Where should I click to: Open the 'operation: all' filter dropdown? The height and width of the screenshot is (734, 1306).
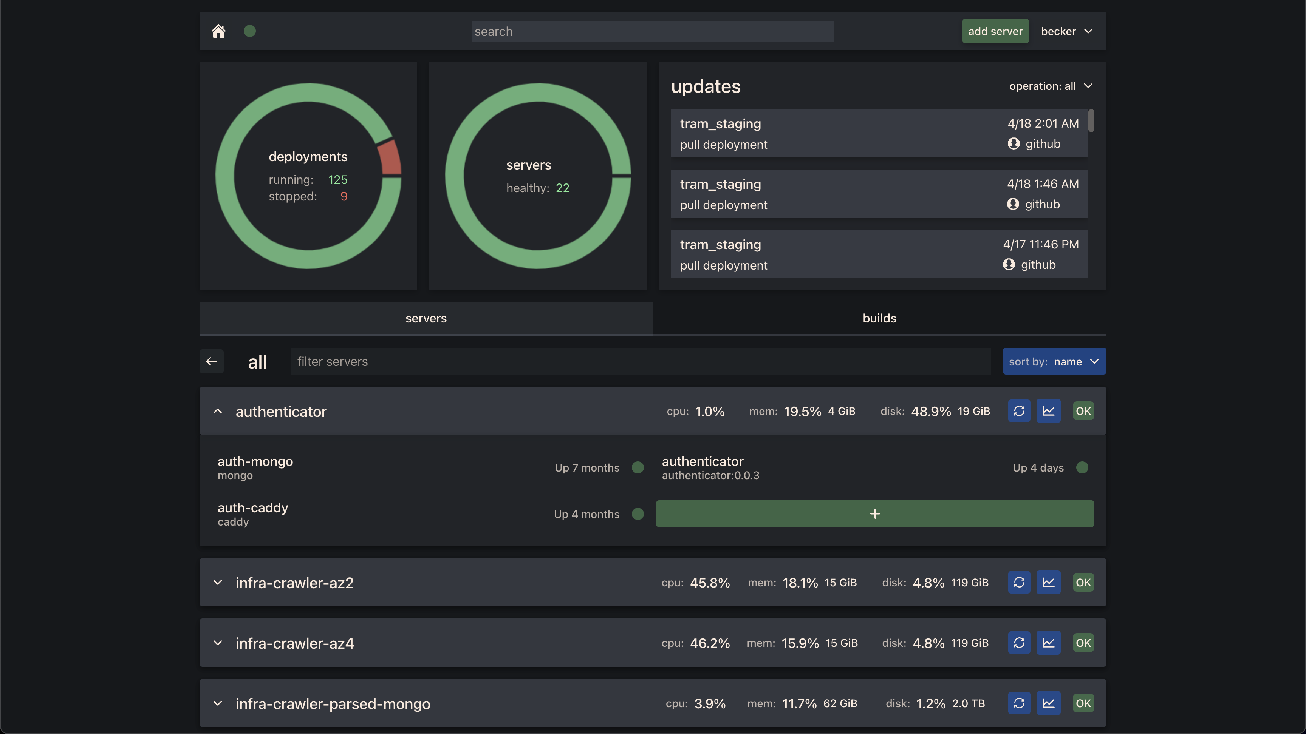1051,86
